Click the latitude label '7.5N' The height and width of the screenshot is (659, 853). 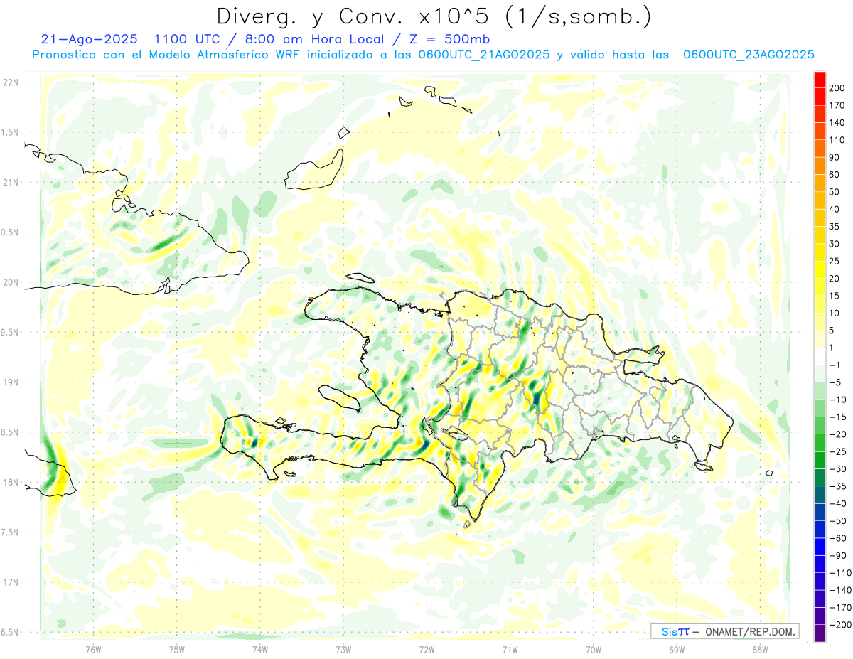(11, 532)
